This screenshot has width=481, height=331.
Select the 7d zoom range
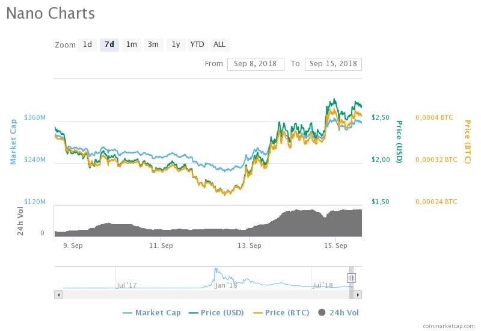tap(109, 45)
